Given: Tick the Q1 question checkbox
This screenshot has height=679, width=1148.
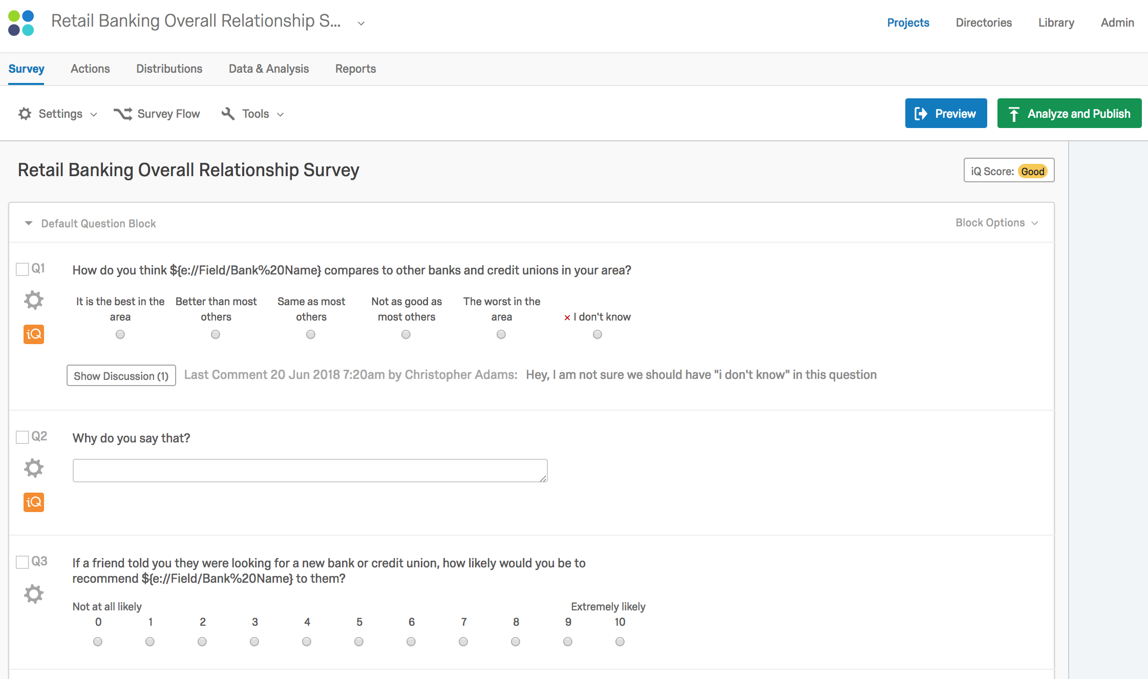Looking at the screenshot, I should (23, 269).
